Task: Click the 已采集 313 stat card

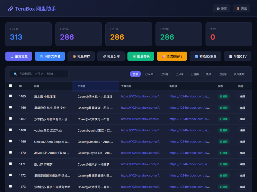Action: coord(29,34)
